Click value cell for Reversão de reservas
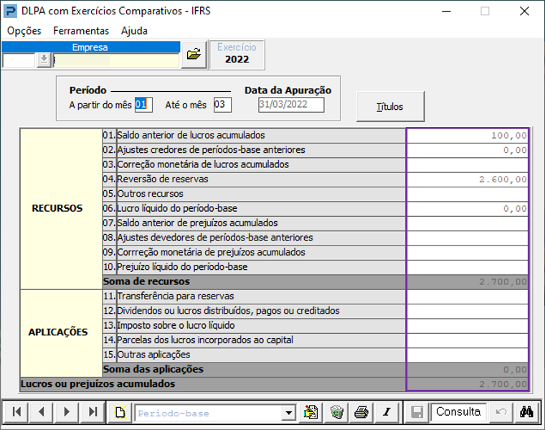The image size is (545, 430). 468,179
